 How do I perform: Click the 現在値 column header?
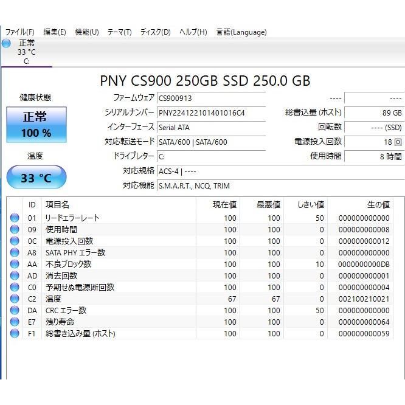point(218,205)
